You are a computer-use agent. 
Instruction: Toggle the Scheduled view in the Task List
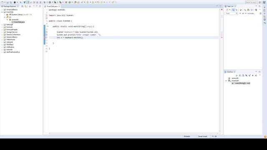tap(237, 10)
